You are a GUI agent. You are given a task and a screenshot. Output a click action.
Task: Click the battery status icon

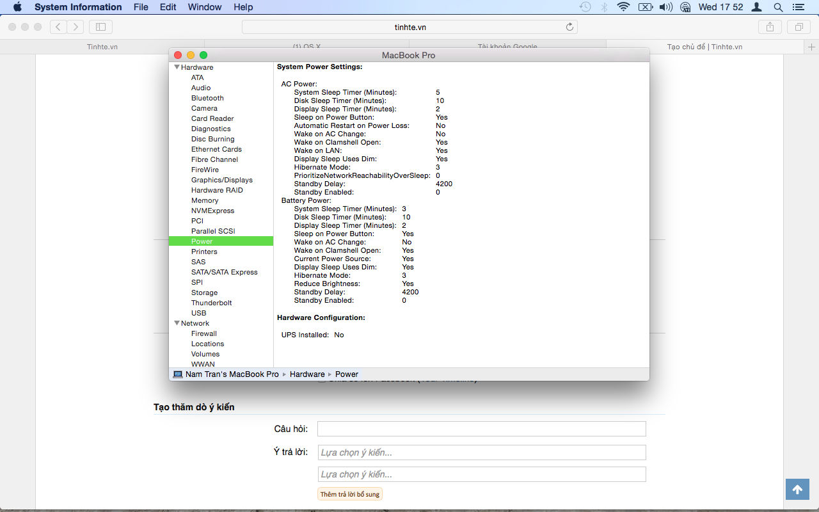click(646, 7)
